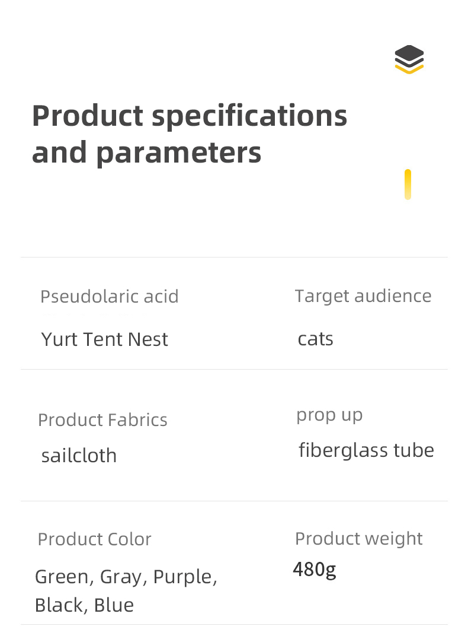
Task: Select the Target audience label
Action: point(363,295)
